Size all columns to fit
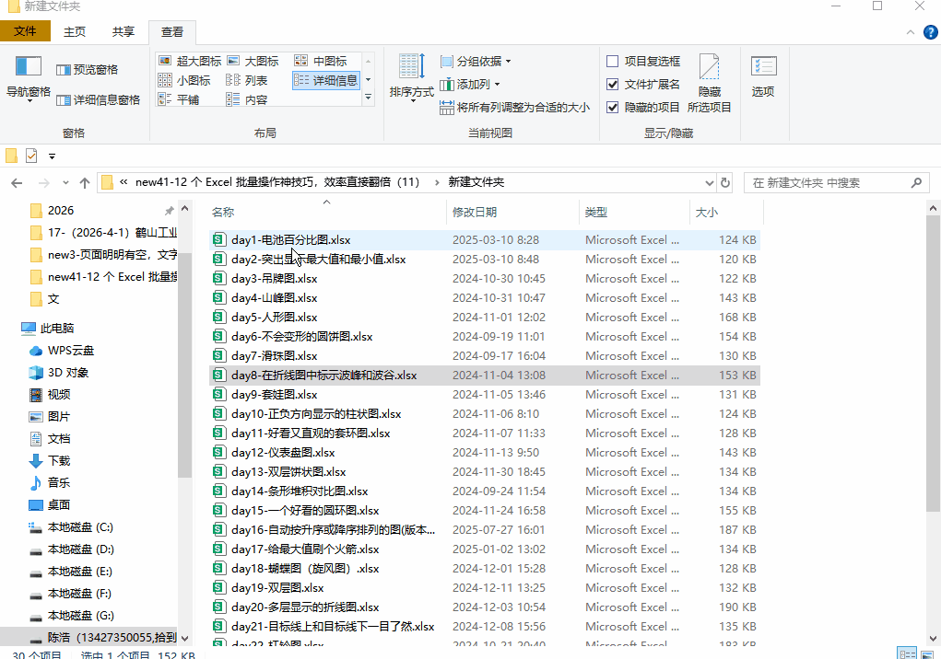 pos(515,108)
